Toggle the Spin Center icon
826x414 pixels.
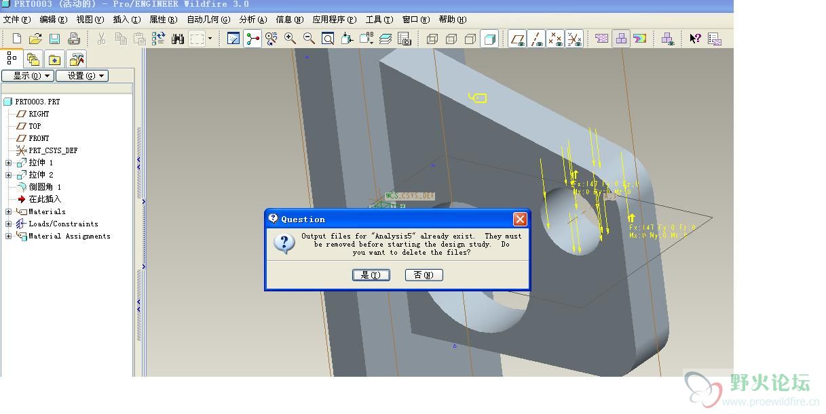click(252, 39)
